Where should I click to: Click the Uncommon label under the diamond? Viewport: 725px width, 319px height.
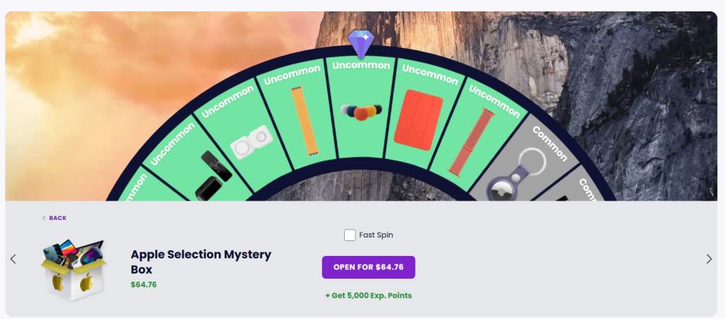[361, 66]
